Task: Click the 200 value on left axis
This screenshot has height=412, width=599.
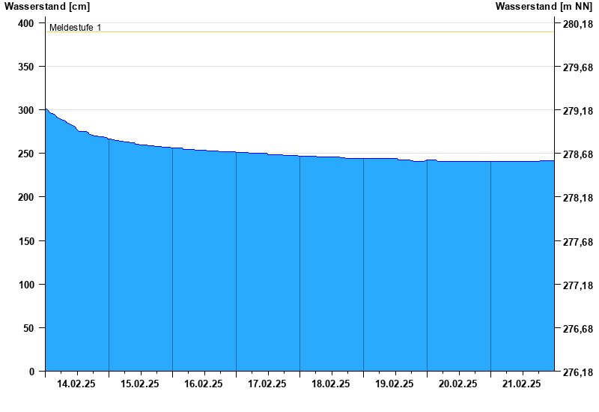Action: tap(26, 197)
